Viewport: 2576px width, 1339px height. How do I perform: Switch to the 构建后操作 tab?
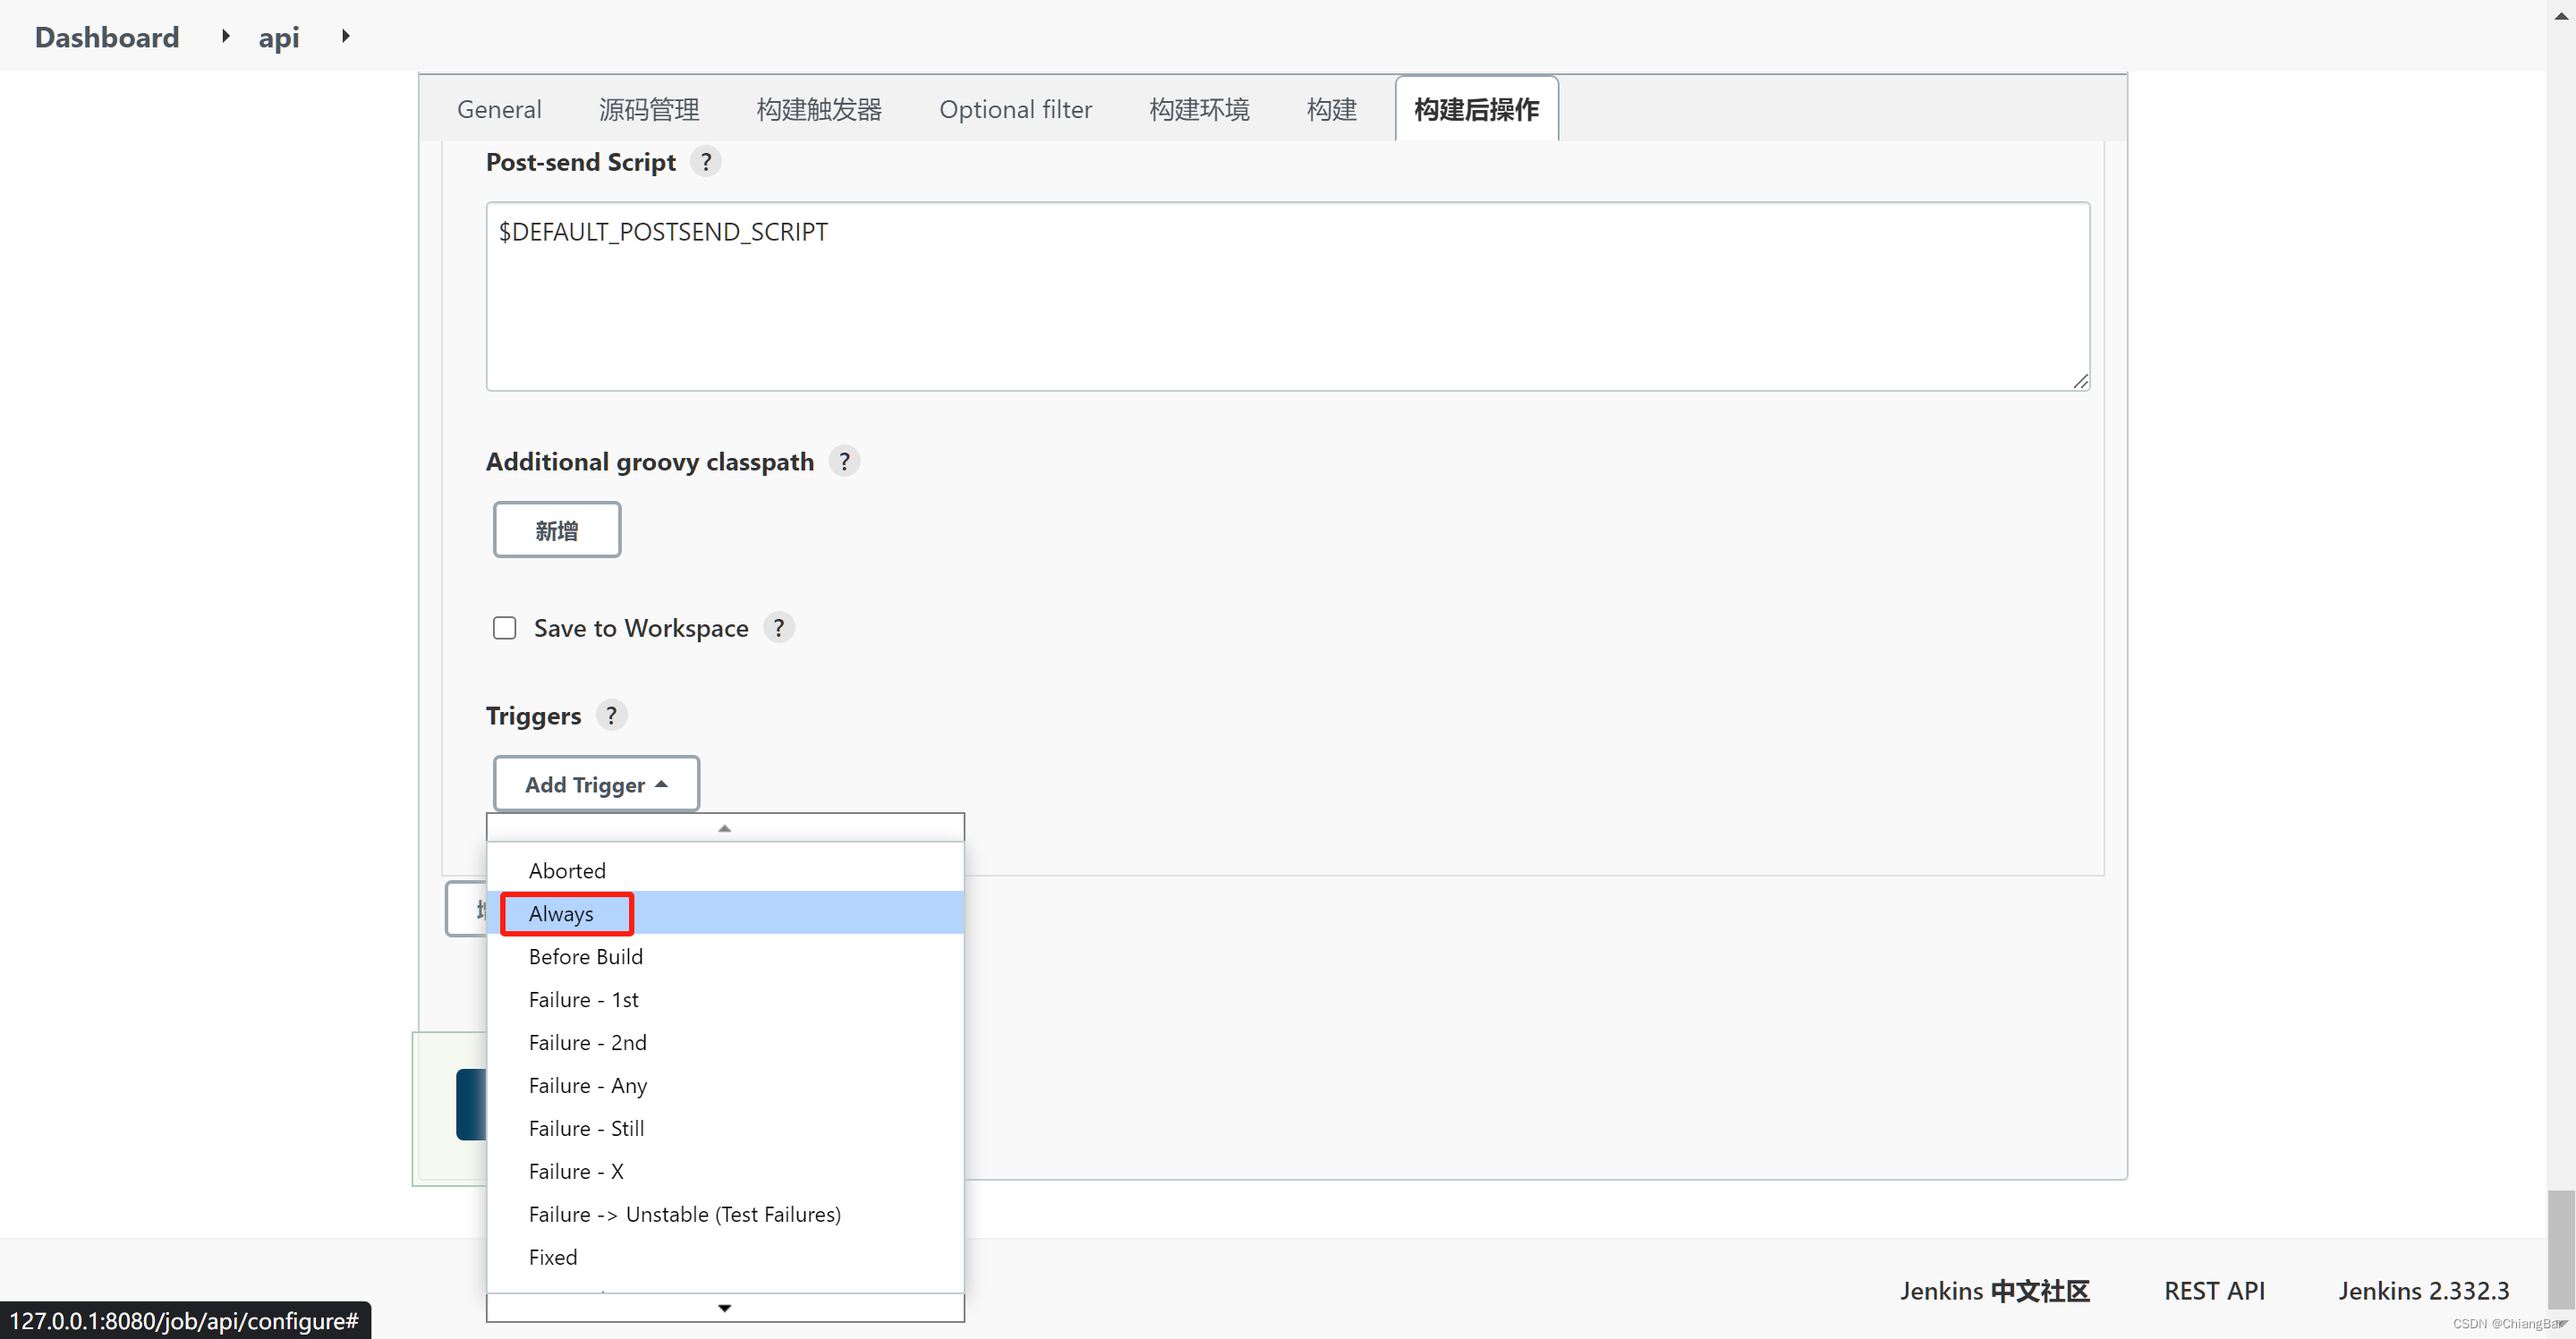[x=1476, y=109]
